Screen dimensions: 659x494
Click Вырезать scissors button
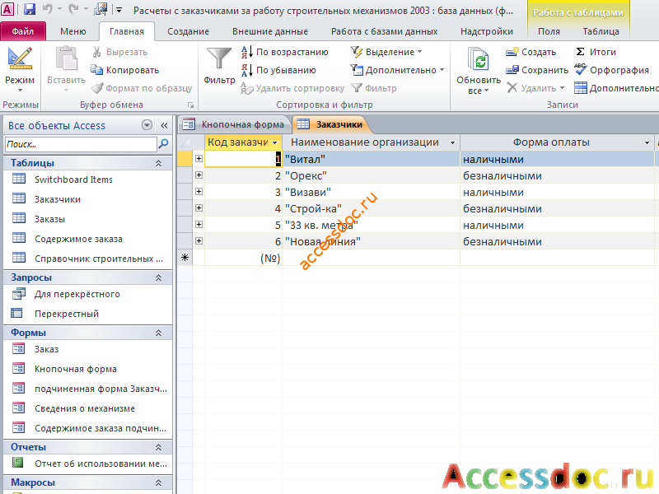point(119,52)
